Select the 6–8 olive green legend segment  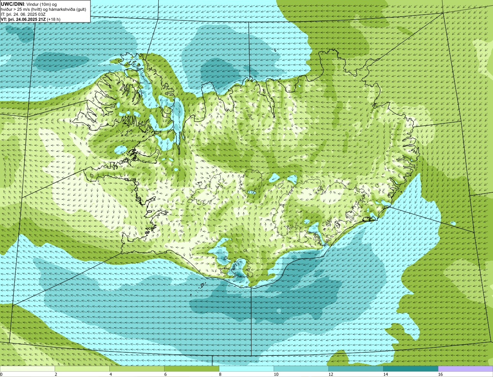[192, 369]
